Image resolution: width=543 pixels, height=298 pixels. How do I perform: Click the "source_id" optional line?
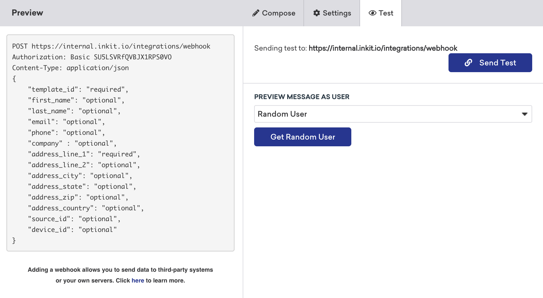[74, 219]
